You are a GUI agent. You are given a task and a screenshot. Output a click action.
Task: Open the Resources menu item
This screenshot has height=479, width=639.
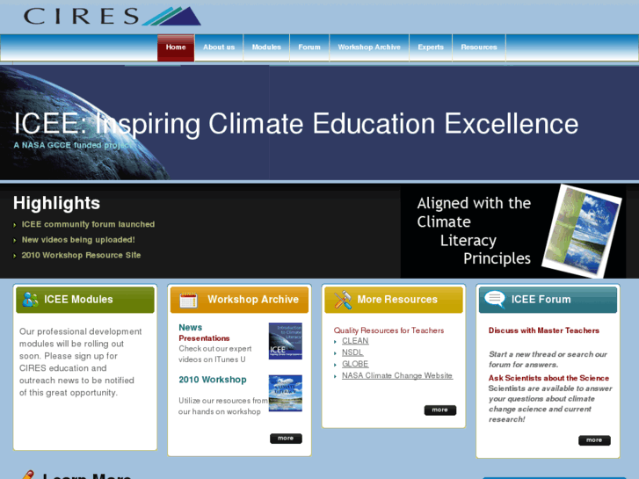click(479, 47)
